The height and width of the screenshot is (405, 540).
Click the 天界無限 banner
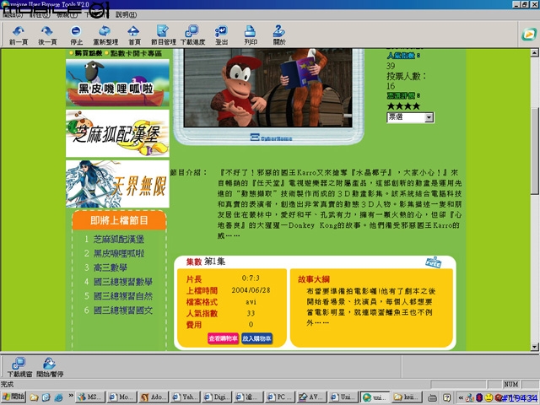point(117,184)
